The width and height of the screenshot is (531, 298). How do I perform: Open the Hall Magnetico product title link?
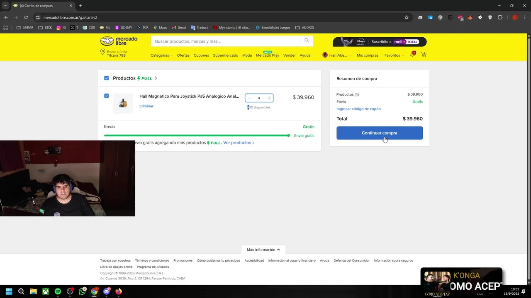coord(189,96)
